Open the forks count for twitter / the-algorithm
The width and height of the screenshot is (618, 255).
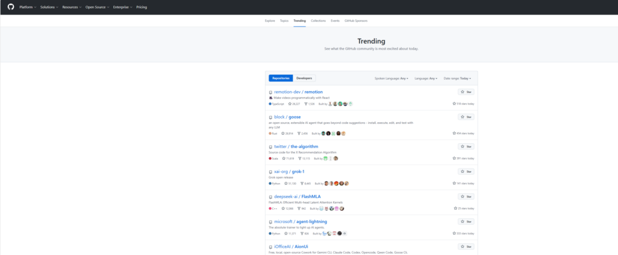coord(307,158)
